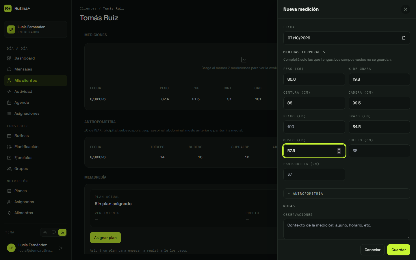Click the Cadera (cm) field
Image resolution: width=416 pixels, height=260 pixels.
pyautogui.click(x=379, y=103)
